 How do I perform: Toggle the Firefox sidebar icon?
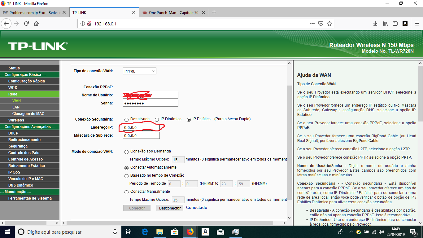tap(395, 24)
